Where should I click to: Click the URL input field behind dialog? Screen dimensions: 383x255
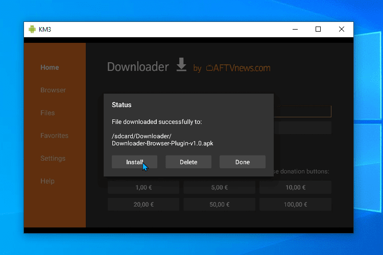click(302, 112)
